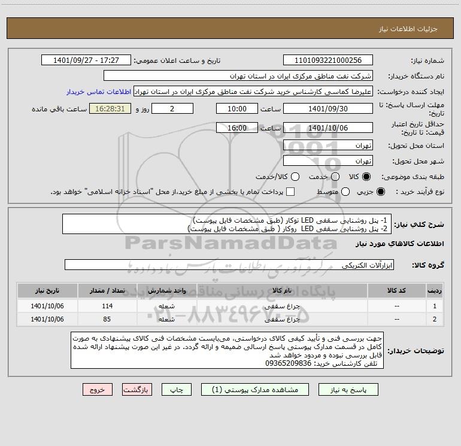
Task: Click the validity time field 16:00
Action: click(237, 128)
